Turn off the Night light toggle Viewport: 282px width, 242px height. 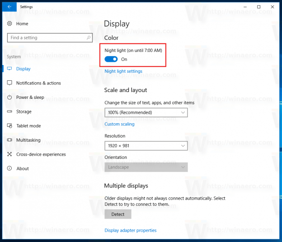[x=111, y=59]
